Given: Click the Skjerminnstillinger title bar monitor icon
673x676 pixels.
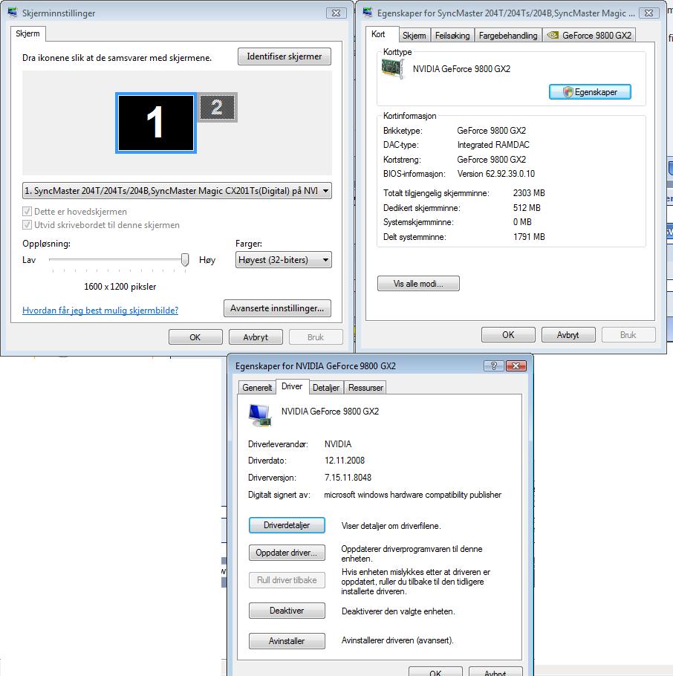Looking at the screenshot, I should pos(13,13).
